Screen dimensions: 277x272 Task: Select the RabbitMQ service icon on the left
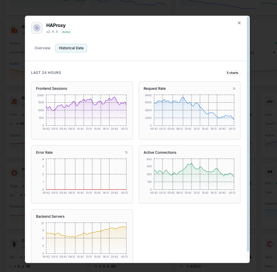[14, 29]
